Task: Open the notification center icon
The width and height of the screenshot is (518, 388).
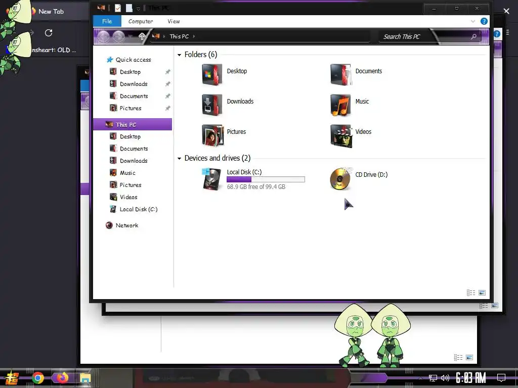Action: click(501, 377)
